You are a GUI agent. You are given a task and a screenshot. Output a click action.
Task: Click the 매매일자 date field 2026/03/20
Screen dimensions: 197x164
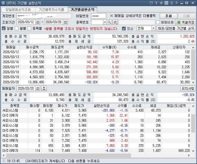tap(26, 89)
